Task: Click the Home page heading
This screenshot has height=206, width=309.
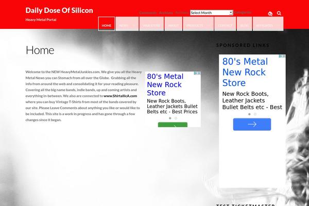Action: coord(40,50)
